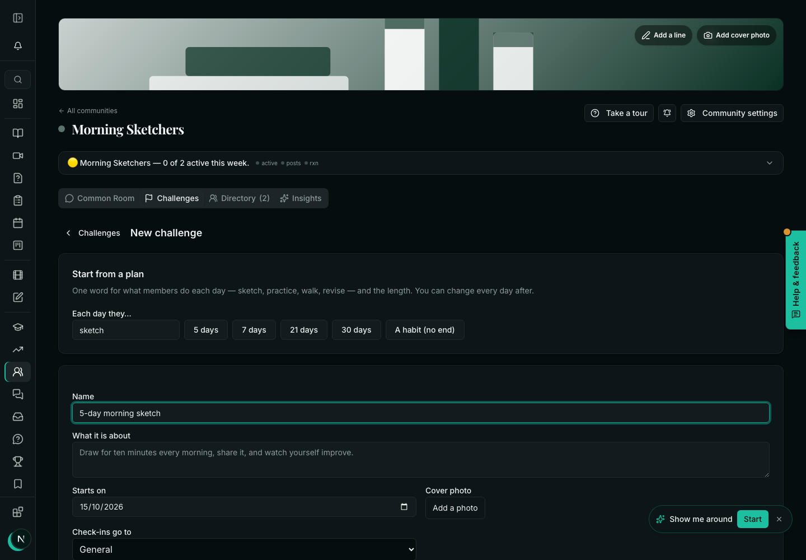Click the bell button beside Take a tour
This screenshot has height=560, width=806.
click(667, 113)
